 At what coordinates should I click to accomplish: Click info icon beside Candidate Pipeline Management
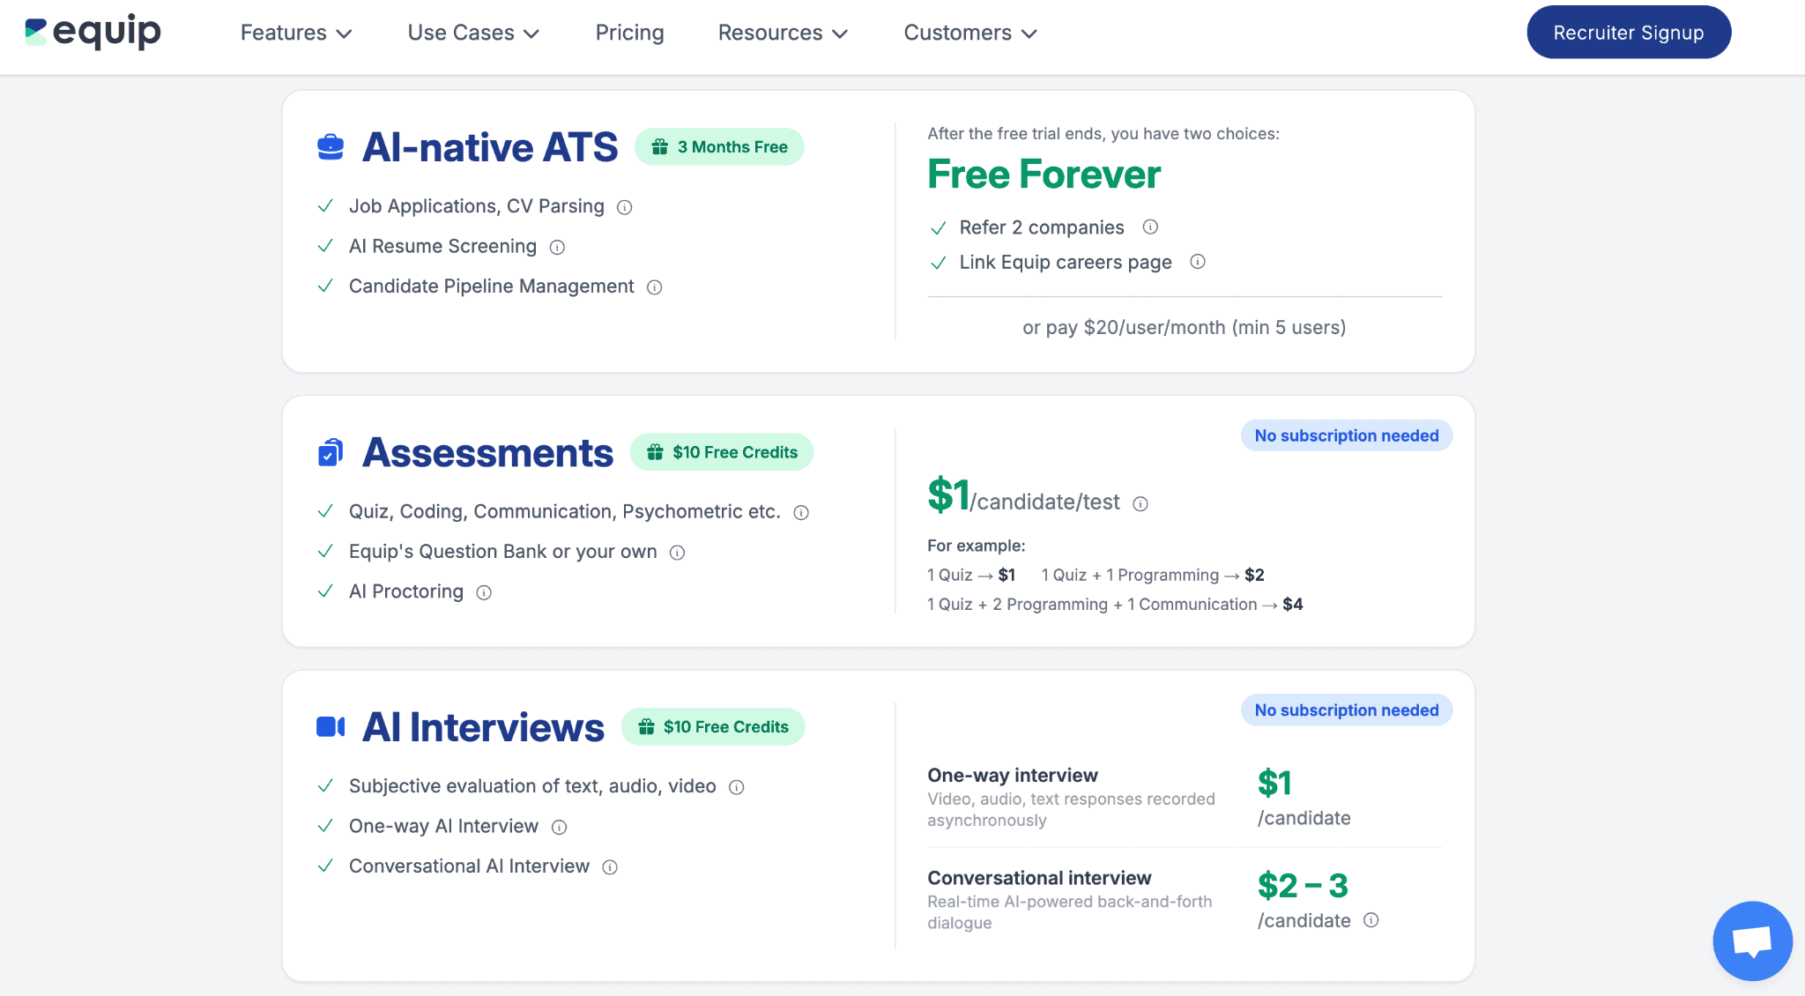(x=655, y=287)
